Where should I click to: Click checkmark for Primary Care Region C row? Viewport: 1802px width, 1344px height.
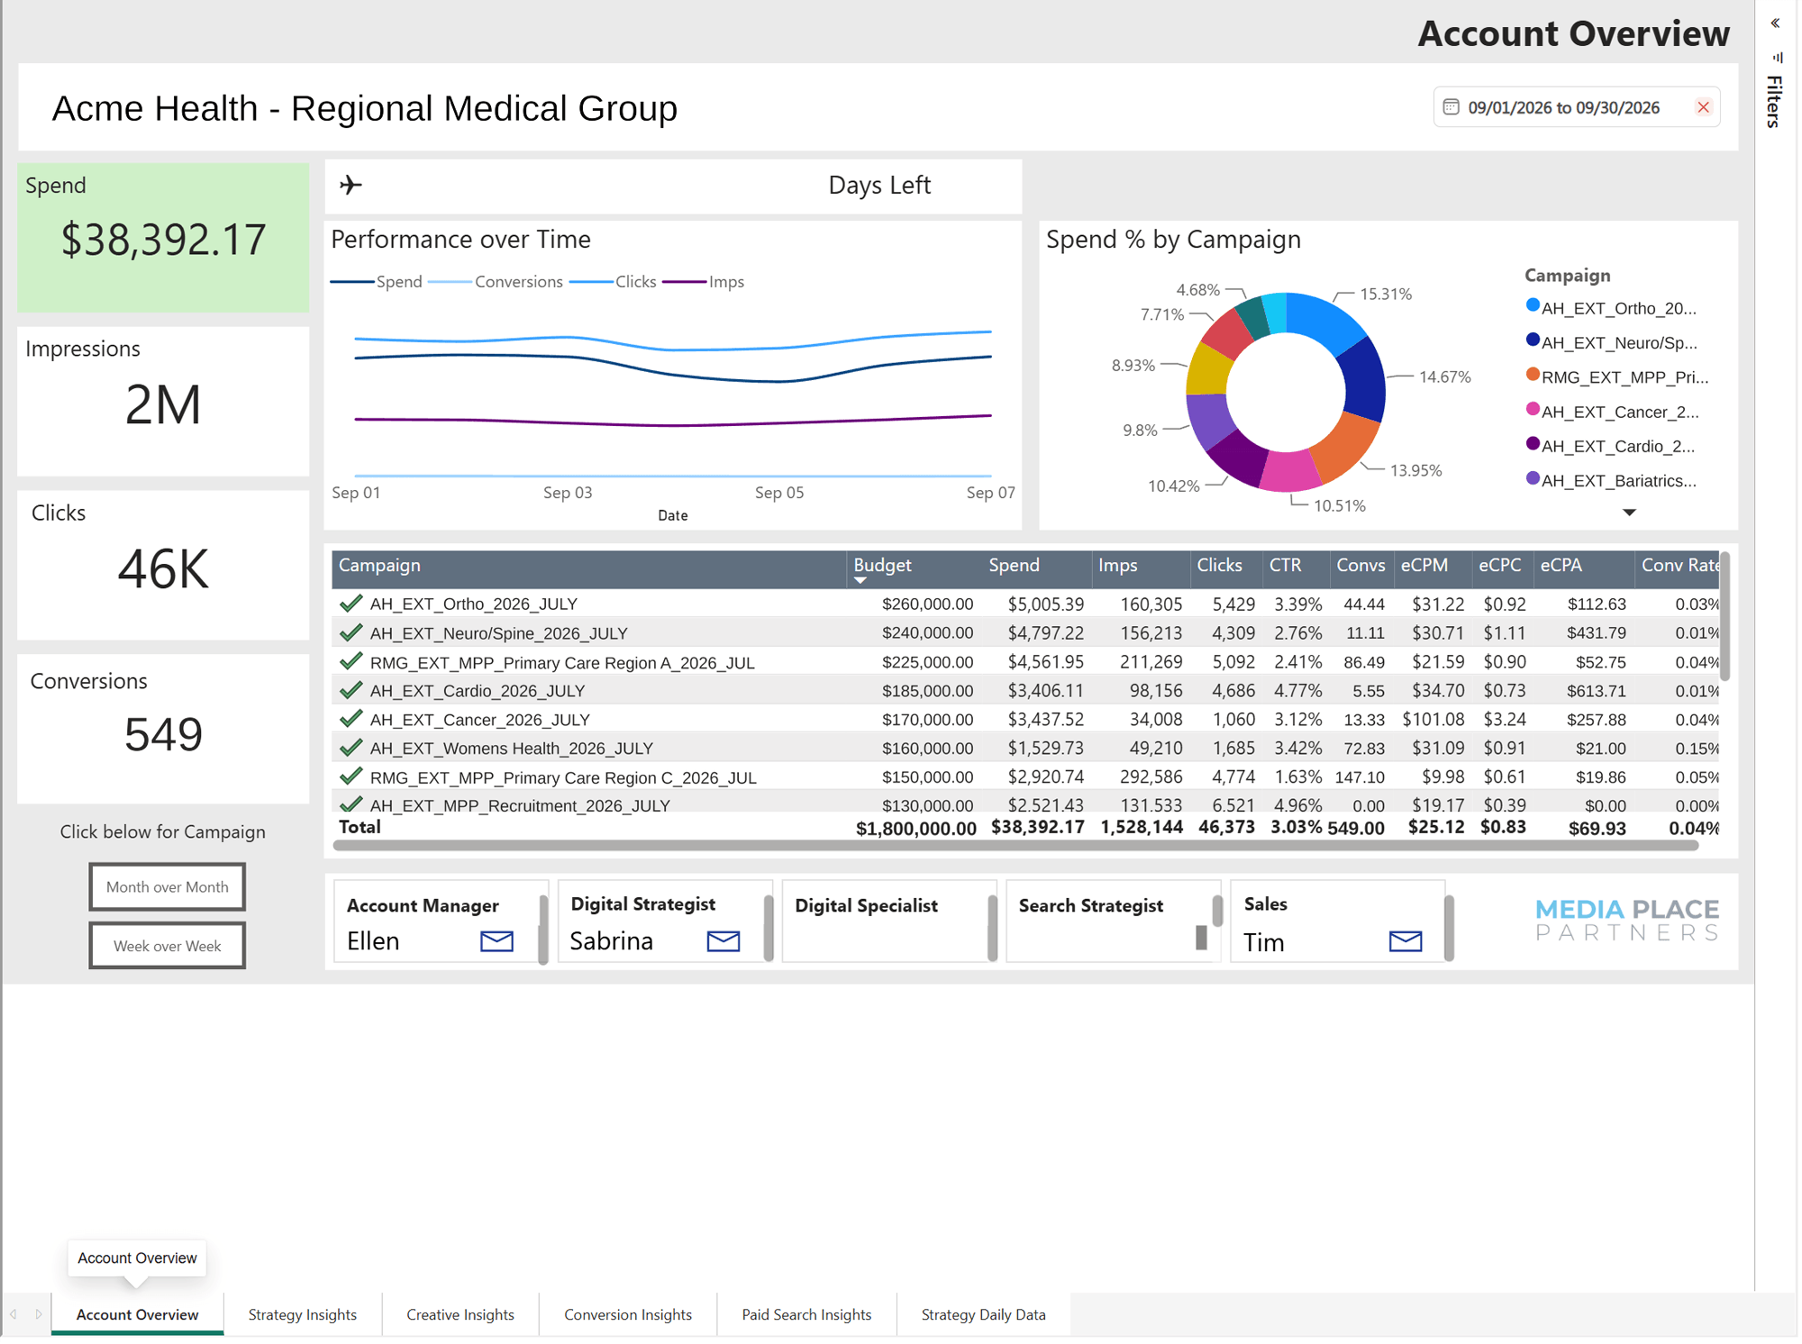(x=350, y=776)
